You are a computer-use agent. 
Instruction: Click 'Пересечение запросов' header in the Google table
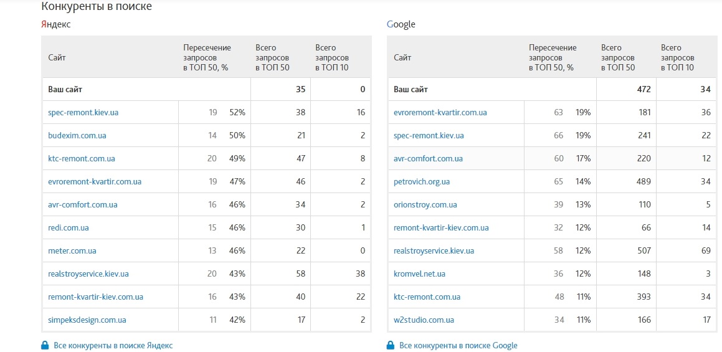[x=553, y=57]
